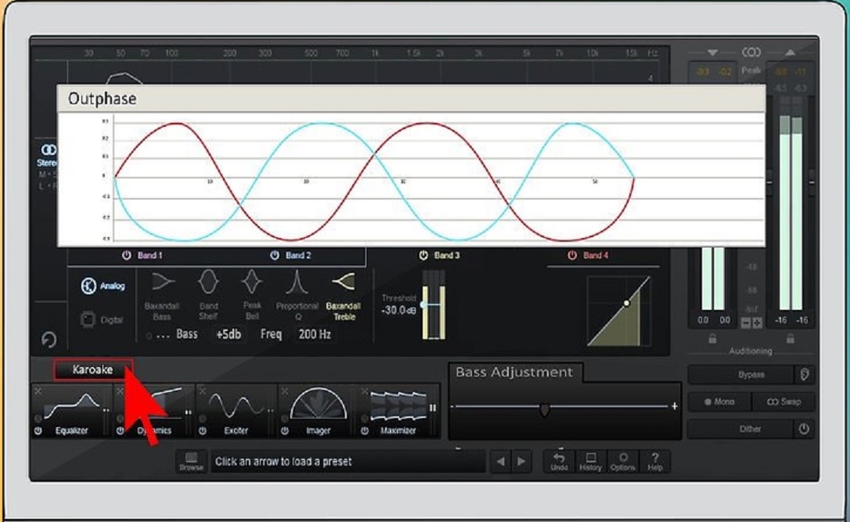Open the Maximizer module icon

point(398,405)
